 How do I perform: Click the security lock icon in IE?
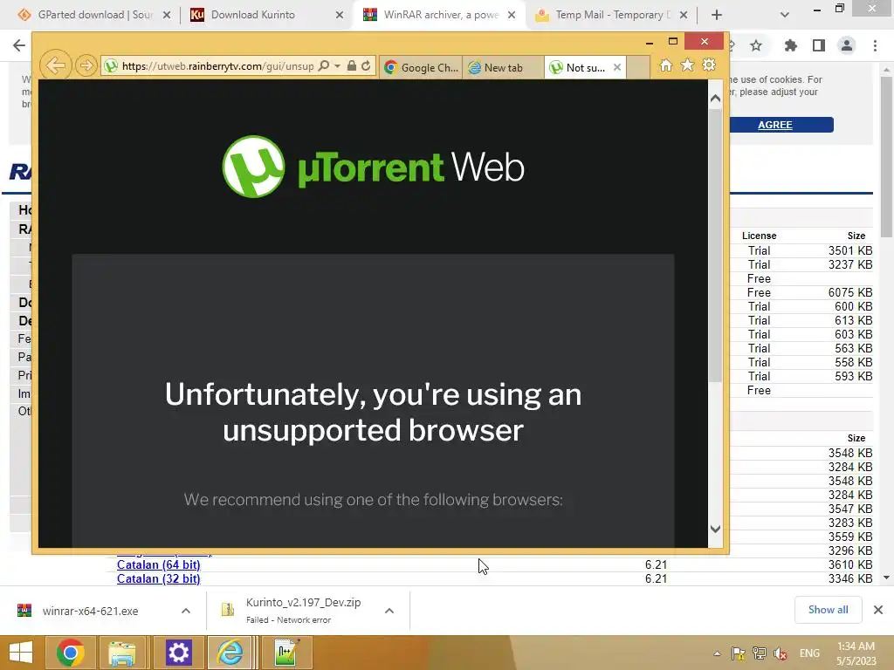352,66
